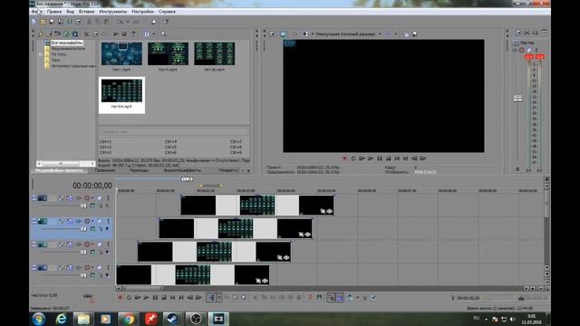Open Google Chrome from the taskbar

pos(128,319)
